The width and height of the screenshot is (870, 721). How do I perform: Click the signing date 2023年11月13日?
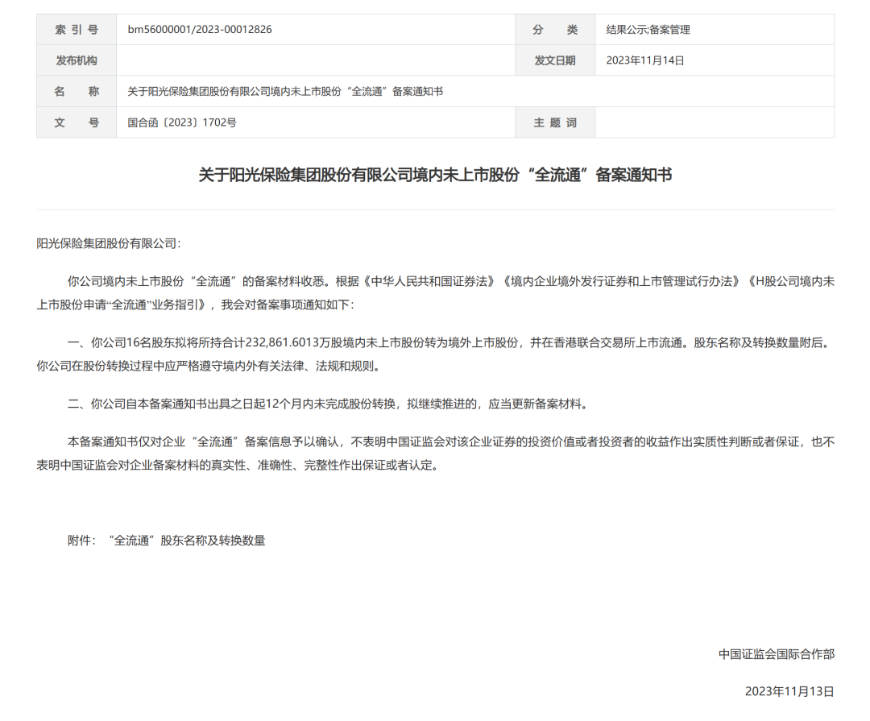(789, 691)
